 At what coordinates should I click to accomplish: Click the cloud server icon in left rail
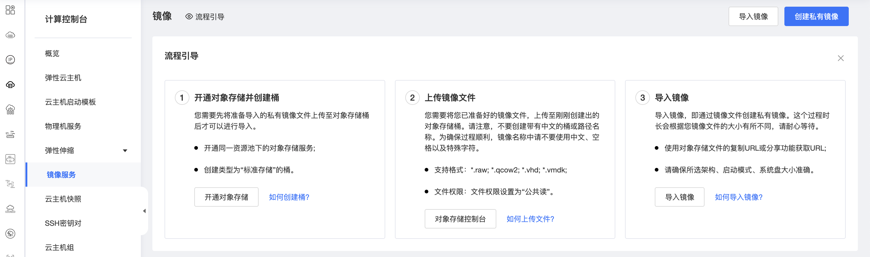[10, 35]
